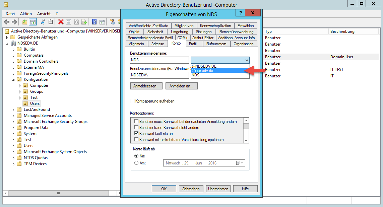383x207 pixels.
Task: Open the UPN suffix dropdown showing @nds-edv.de
Action: (246, 60)
